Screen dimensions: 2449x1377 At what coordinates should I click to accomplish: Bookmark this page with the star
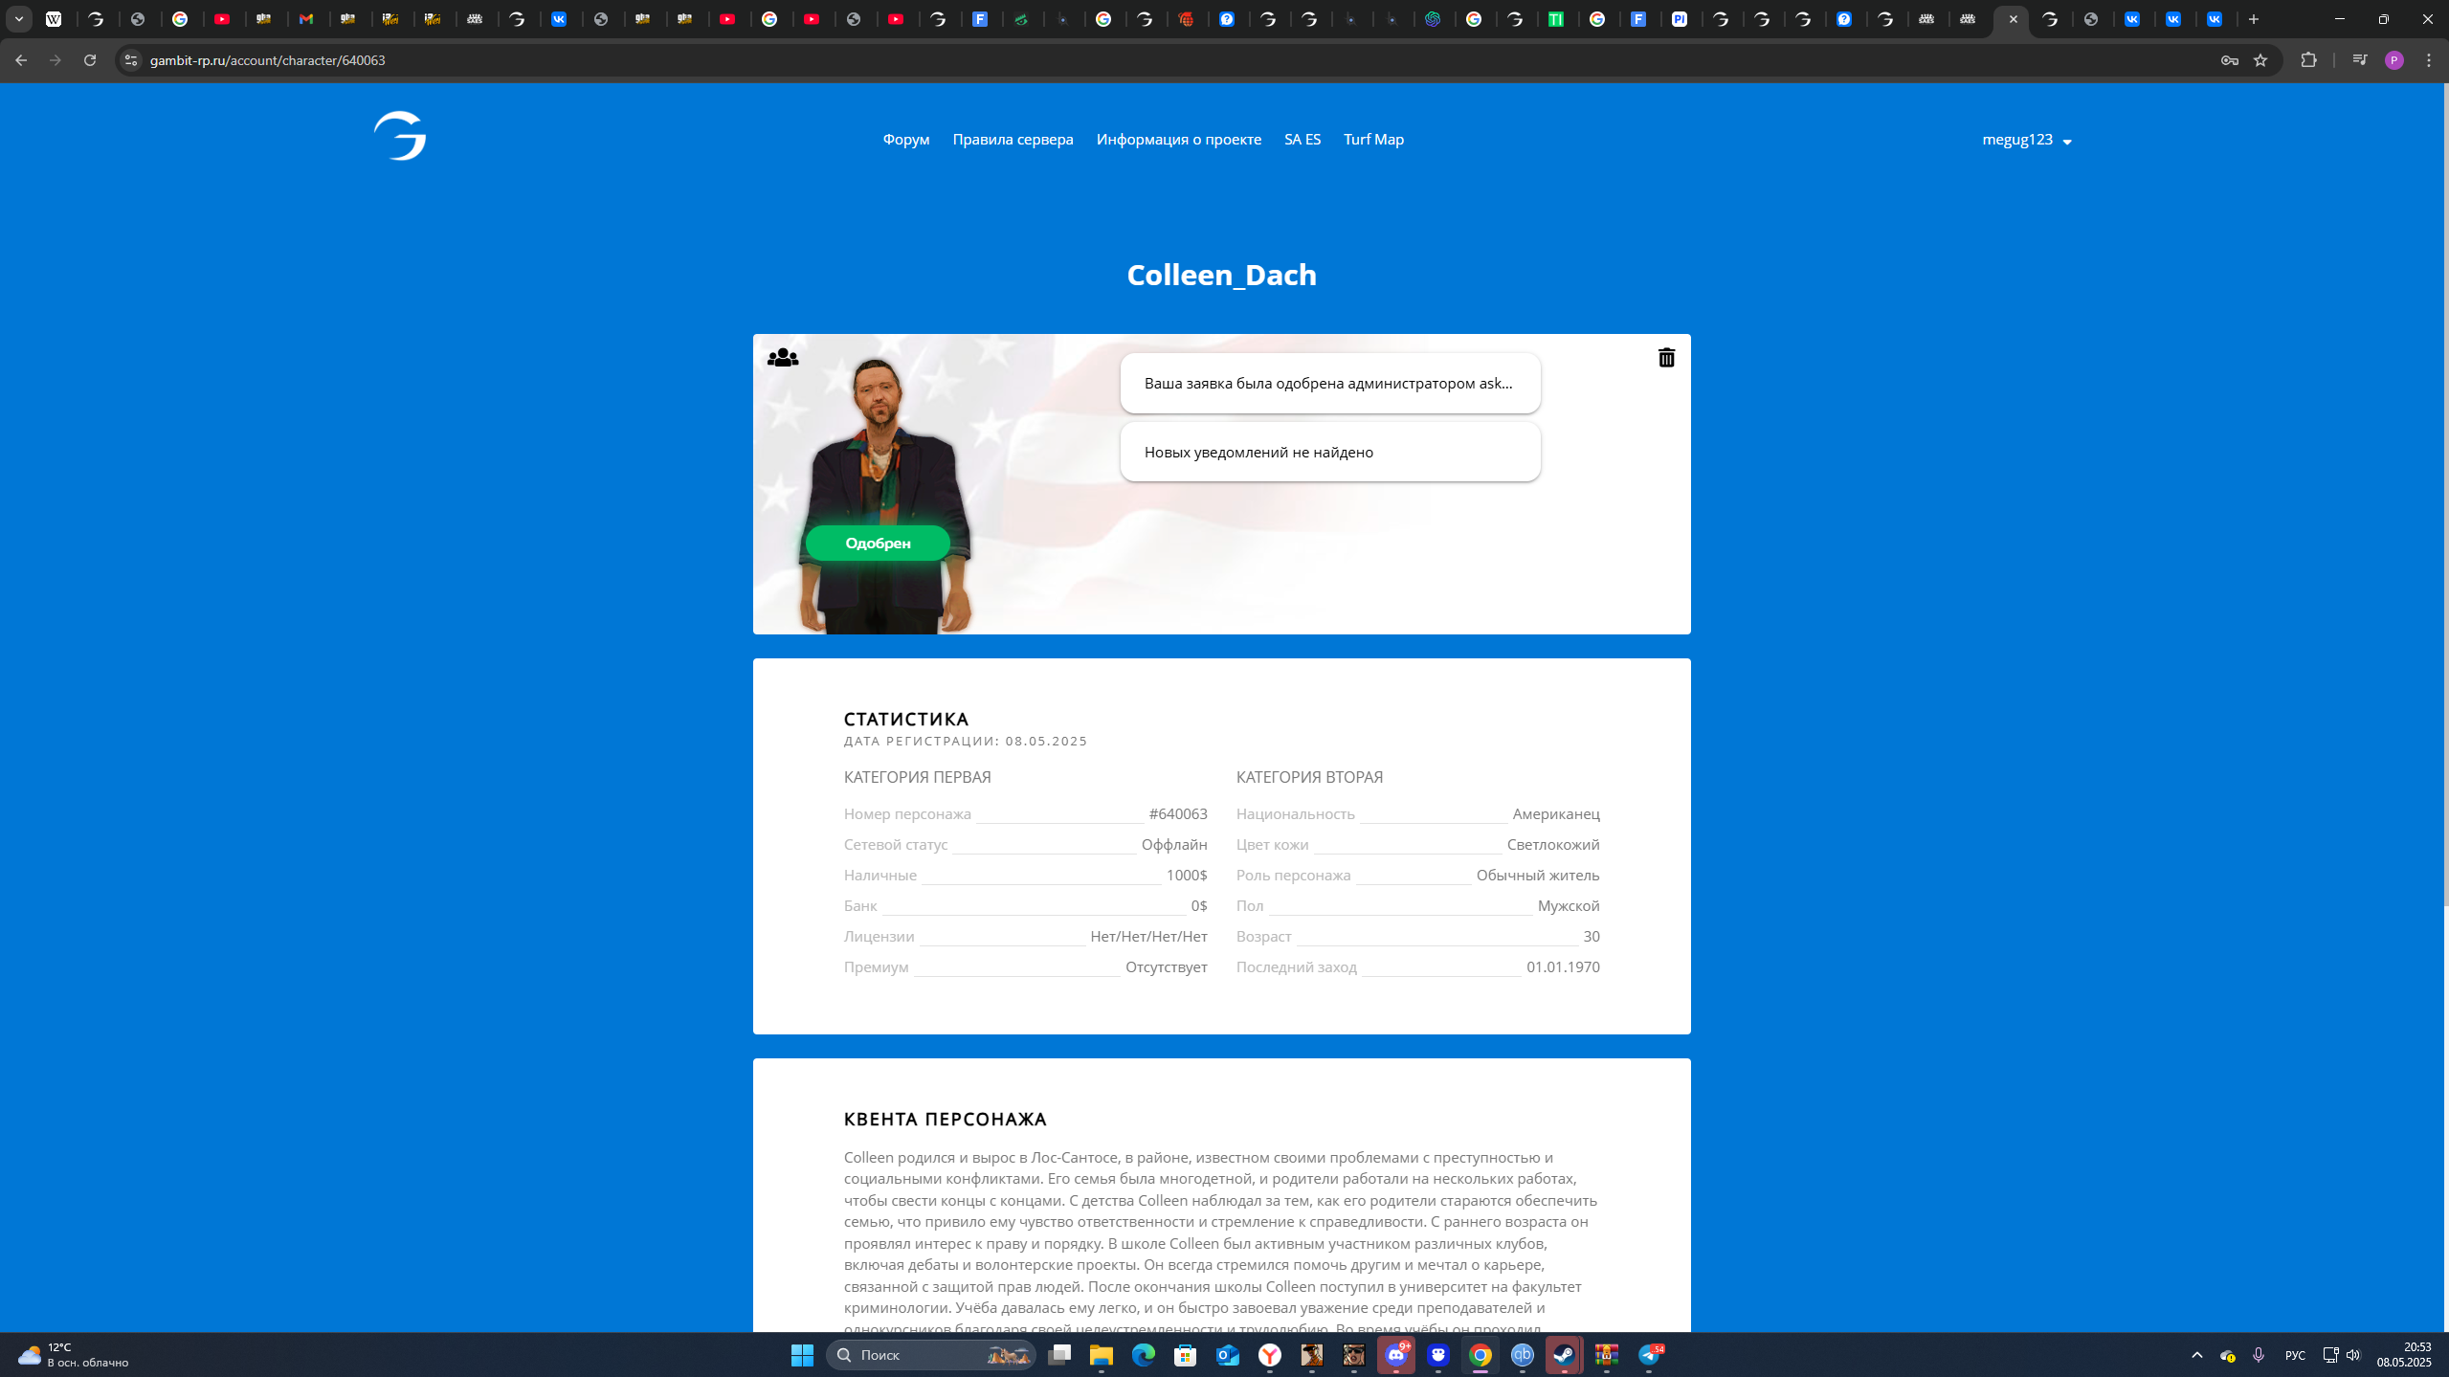tap(2260, 60)
